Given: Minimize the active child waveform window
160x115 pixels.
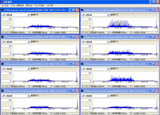Looking at the screenshot, I should click(70, 10).
